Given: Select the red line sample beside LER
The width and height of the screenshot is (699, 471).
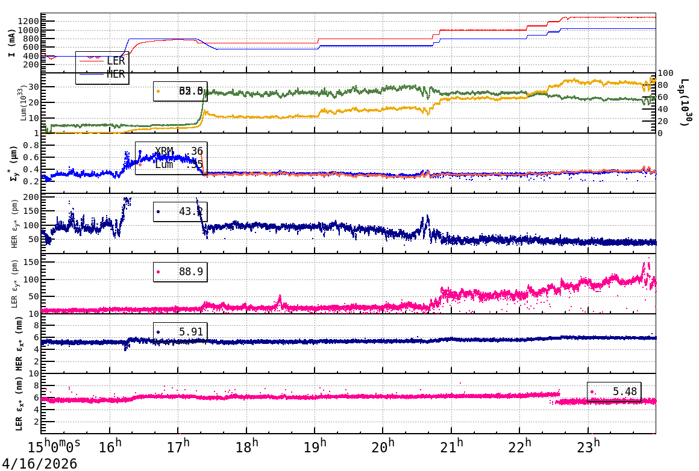Looking at the screenshot, I should click(91, 61).
